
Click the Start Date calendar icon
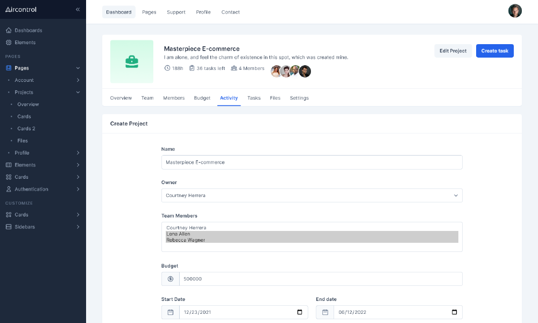(x=171, y=312)
